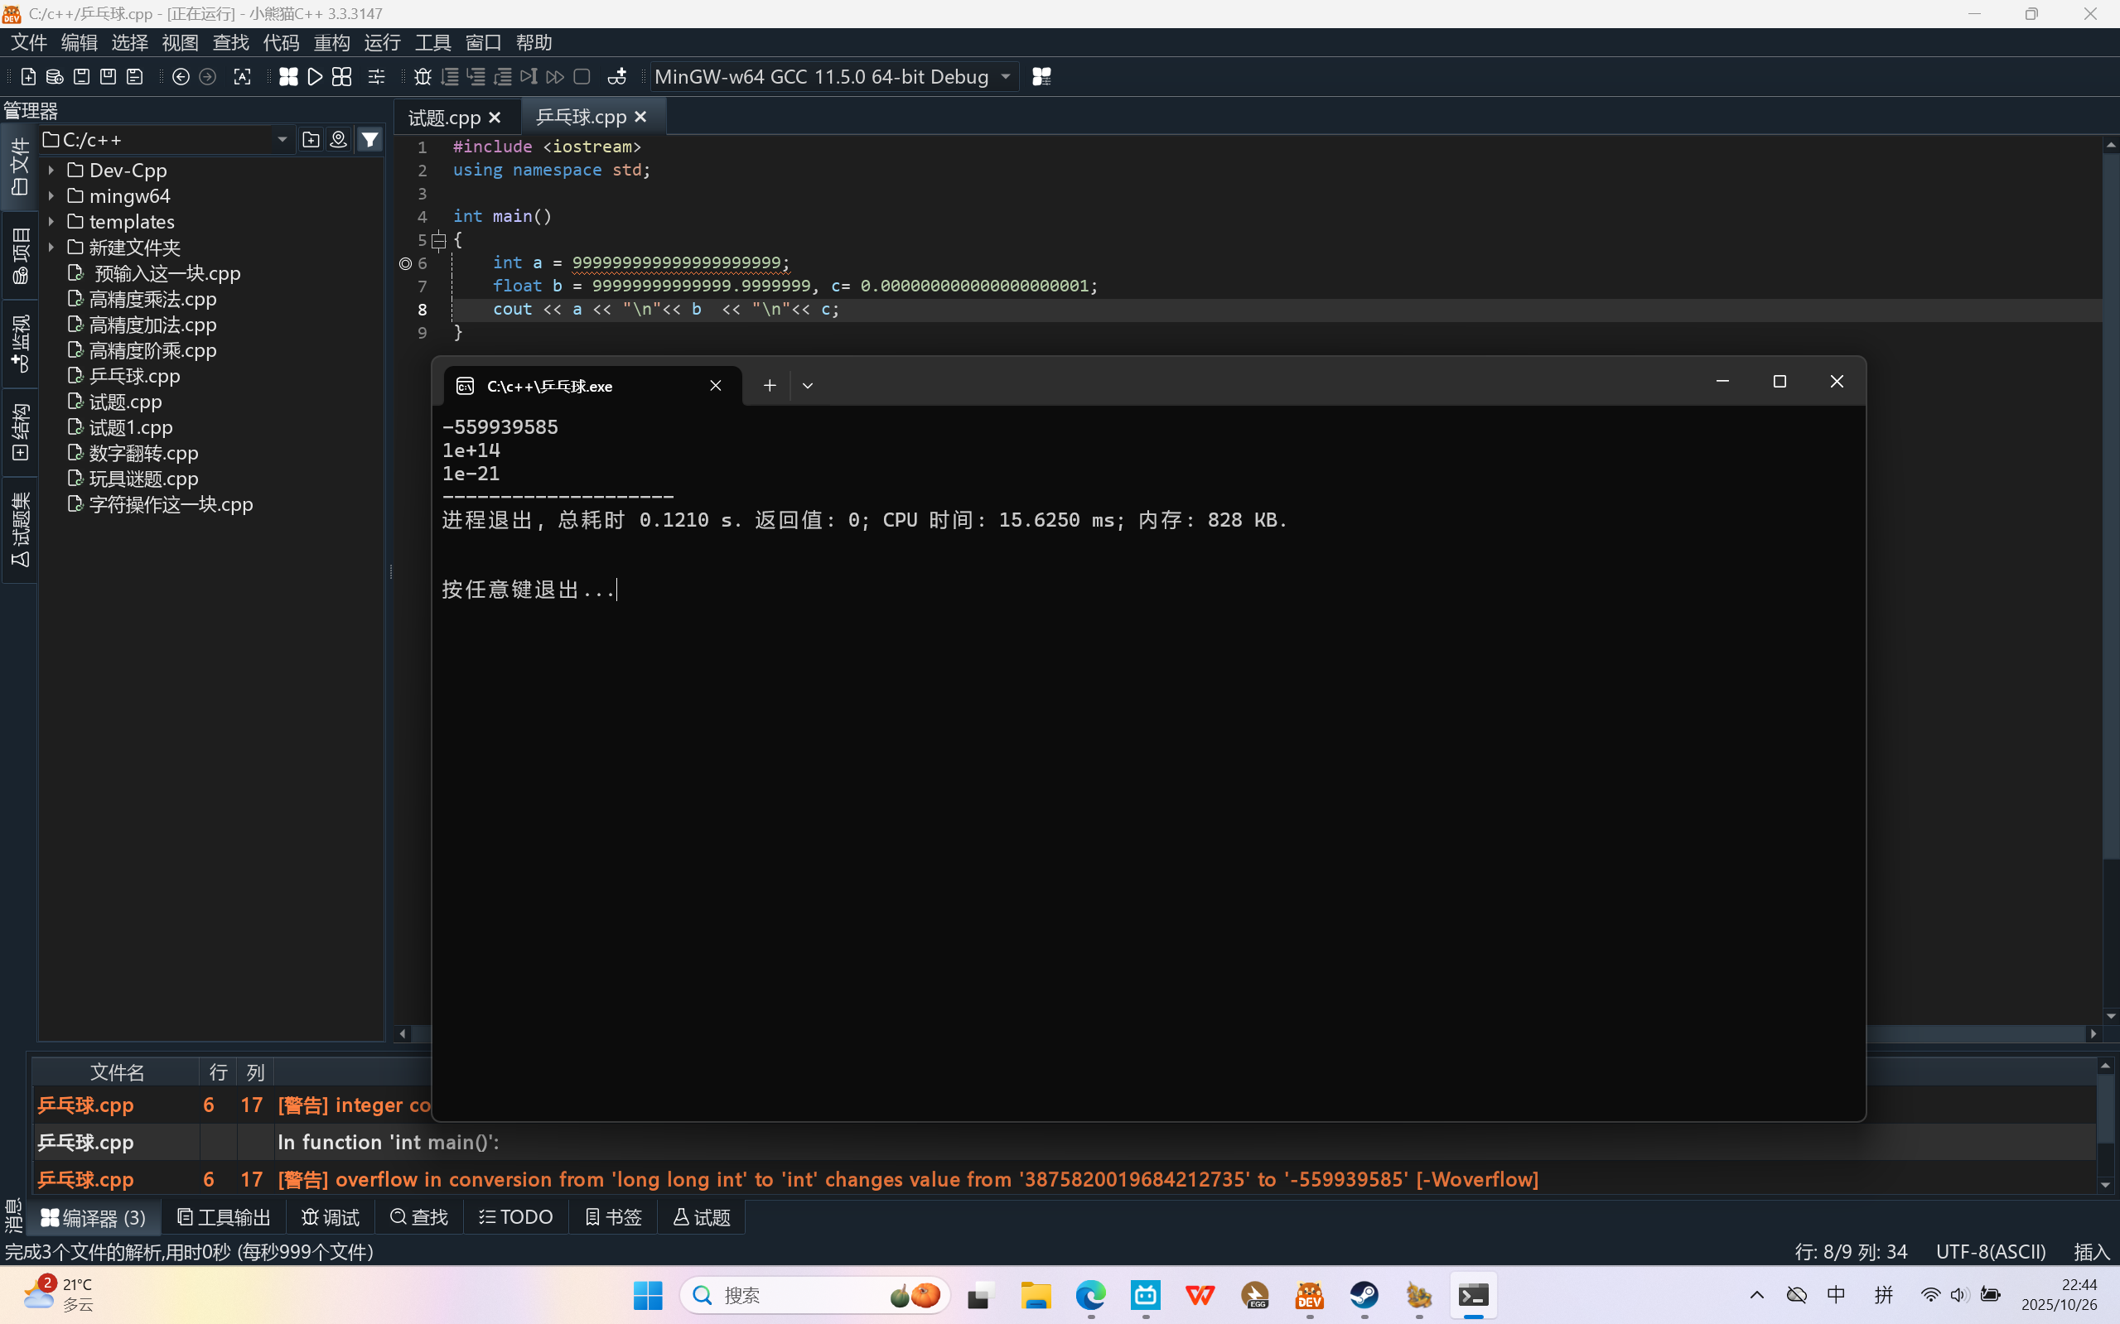
Task: Click the New file toolbar icon
Action: [x=28, y=77]
